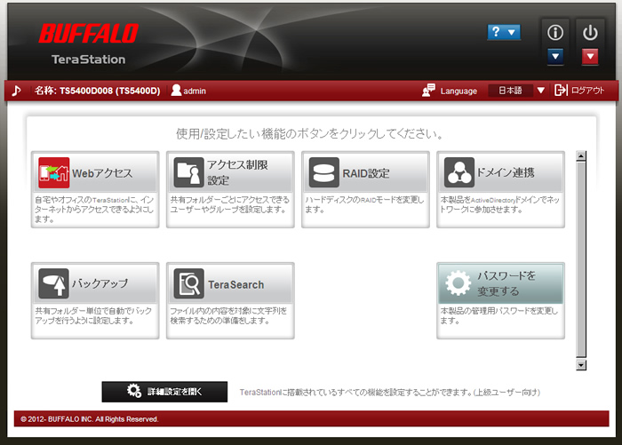Click the ドメイン連携 network icon
The height and width of the screenshot is (445, 622).
pos(459,173)
